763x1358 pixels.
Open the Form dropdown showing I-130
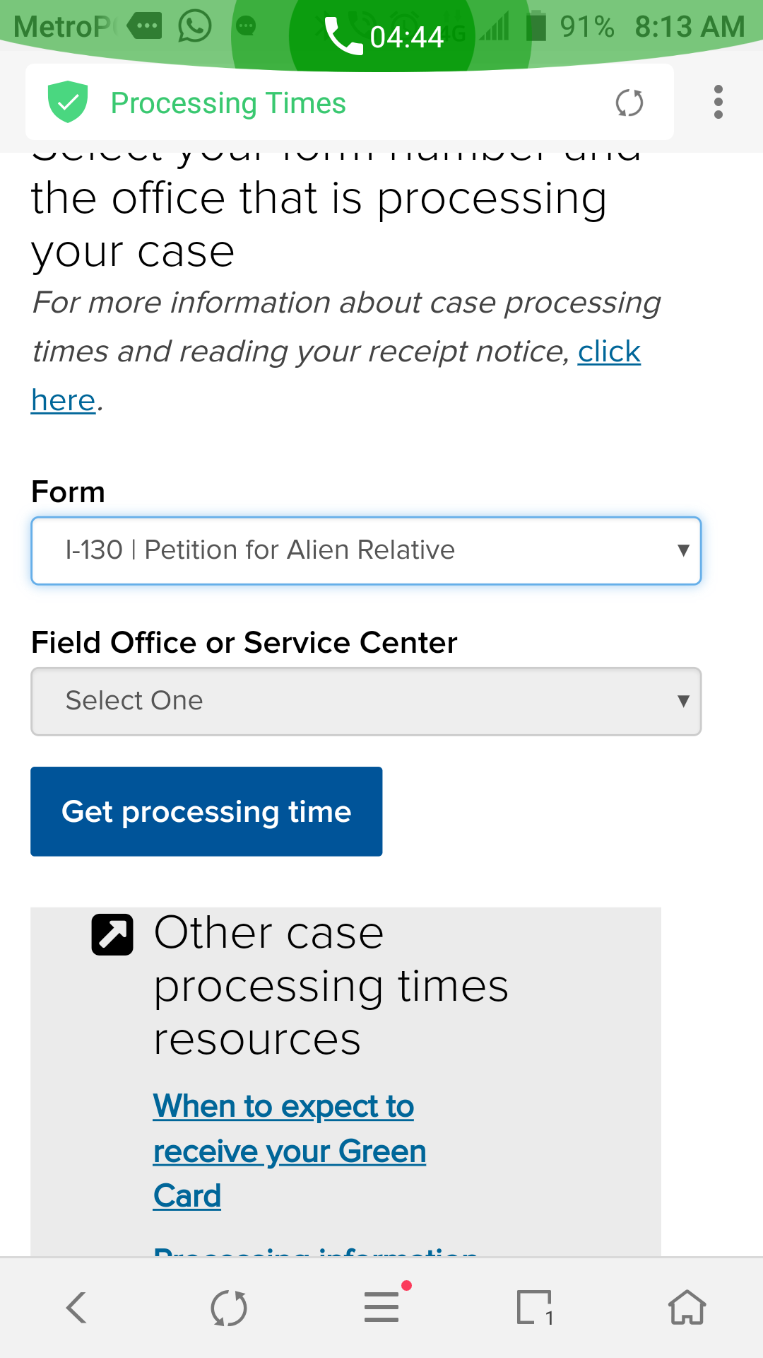point(366,550)
